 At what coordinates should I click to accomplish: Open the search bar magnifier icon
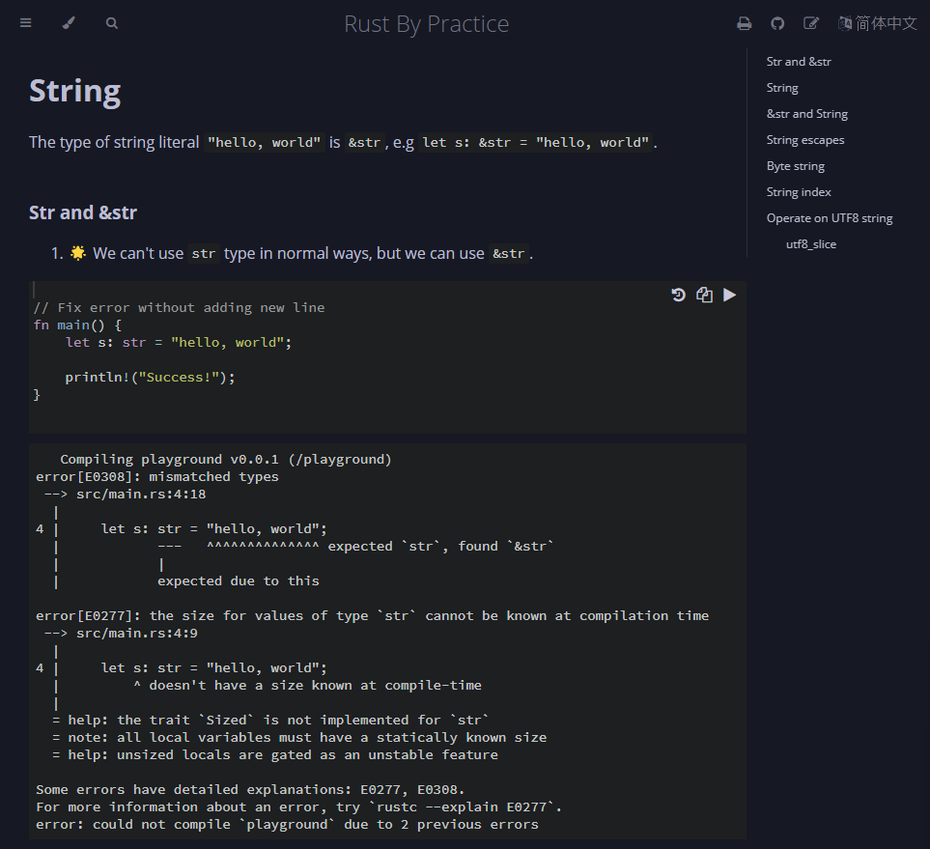pos(112,23)
